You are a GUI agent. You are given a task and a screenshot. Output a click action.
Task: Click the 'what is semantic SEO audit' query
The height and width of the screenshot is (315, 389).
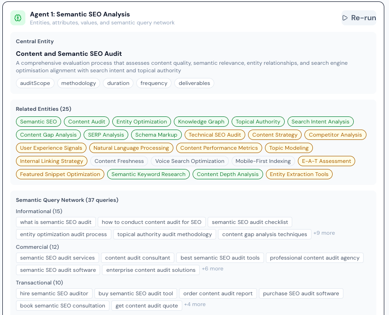(56, 222)
